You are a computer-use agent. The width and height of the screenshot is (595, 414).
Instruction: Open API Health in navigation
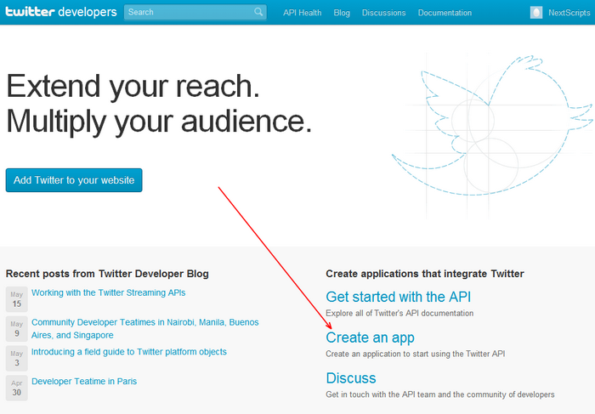(x=302, y=13)
